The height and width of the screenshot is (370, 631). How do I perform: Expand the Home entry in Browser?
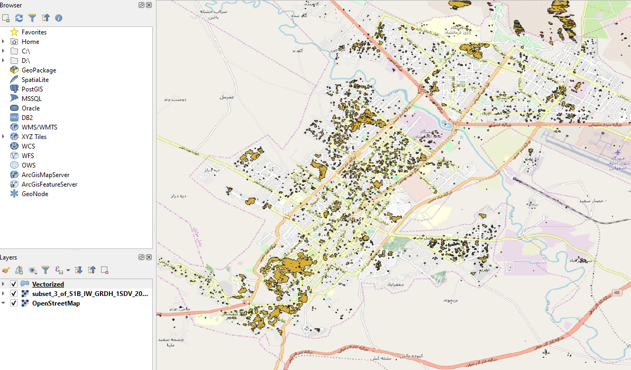pos(4,41)
